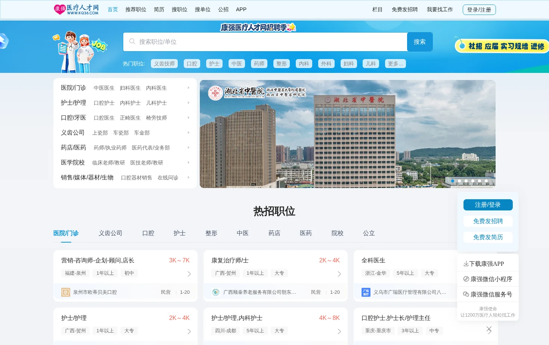Open the 公招 navigation item

coord(223,9)
